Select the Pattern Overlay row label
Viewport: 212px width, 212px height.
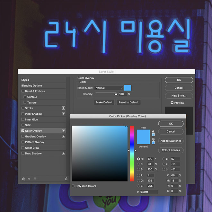point(35,142)
